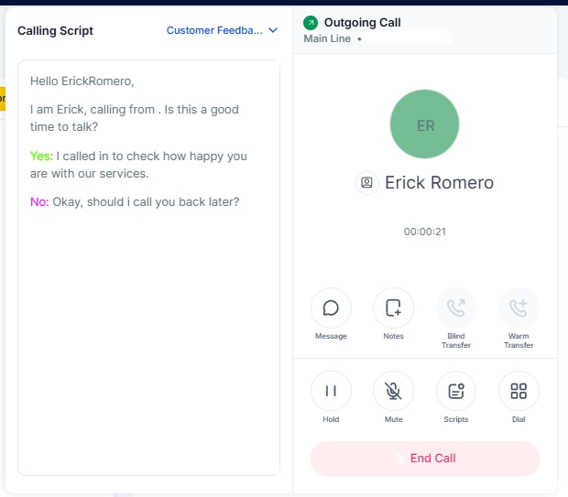Click the green Yes: script label
Viewport: 568px width, 497px height.
pos(41,156)
